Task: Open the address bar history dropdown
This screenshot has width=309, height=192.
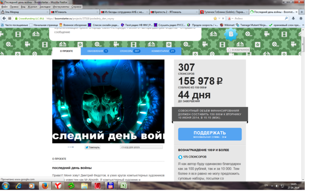Action: point(219,18)
